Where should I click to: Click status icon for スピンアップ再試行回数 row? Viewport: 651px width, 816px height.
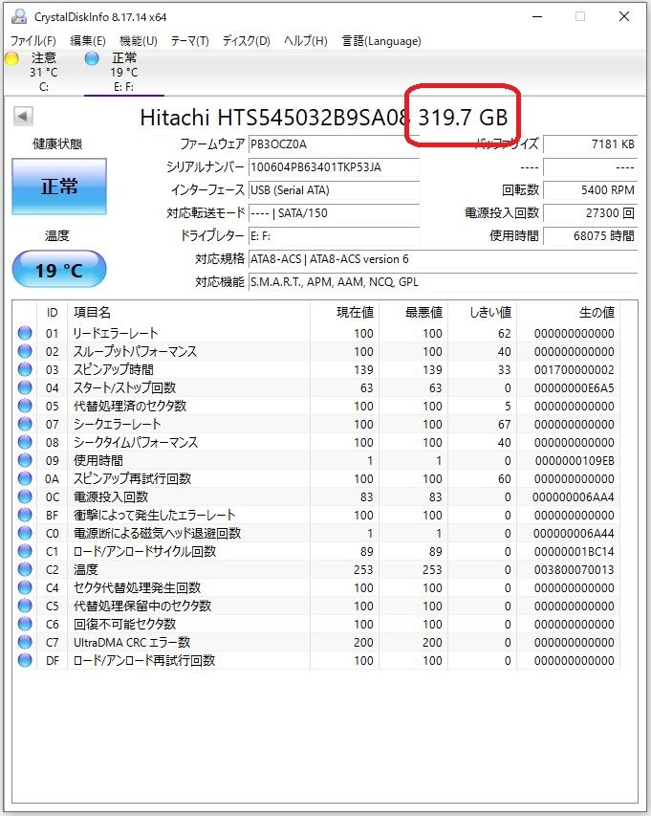(x=25, y=478)
